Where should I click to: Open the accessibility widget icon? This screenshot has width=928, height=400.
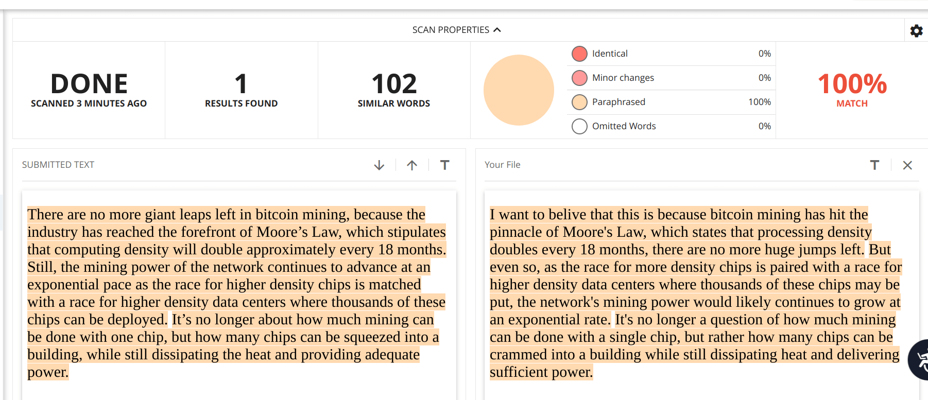920,359
